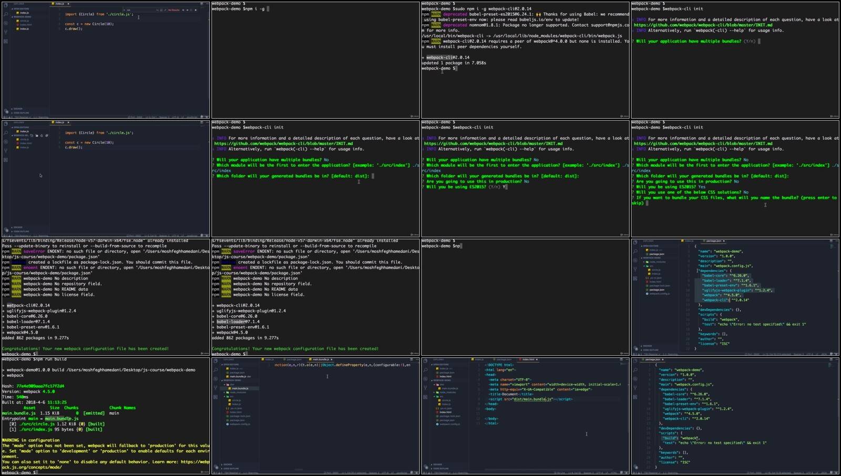Open Extensions icon in the find-widget index.js frame
The image size is (841, 476).
pyautogui.click(x=6, y=42)
